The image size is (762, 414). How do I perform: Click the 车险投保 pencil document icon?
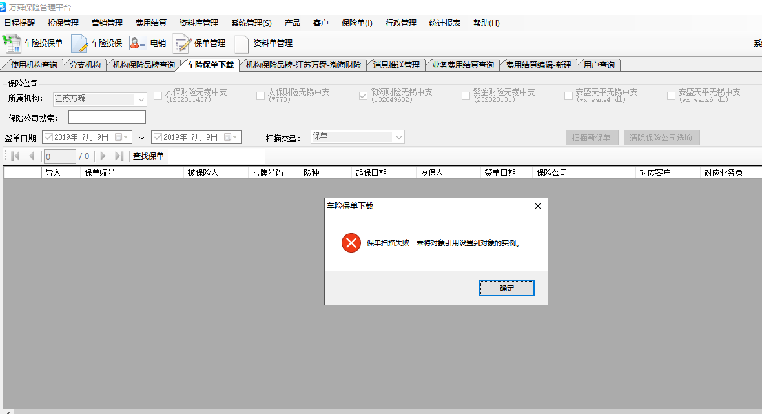pyautogui.click(x=79, y=43)
